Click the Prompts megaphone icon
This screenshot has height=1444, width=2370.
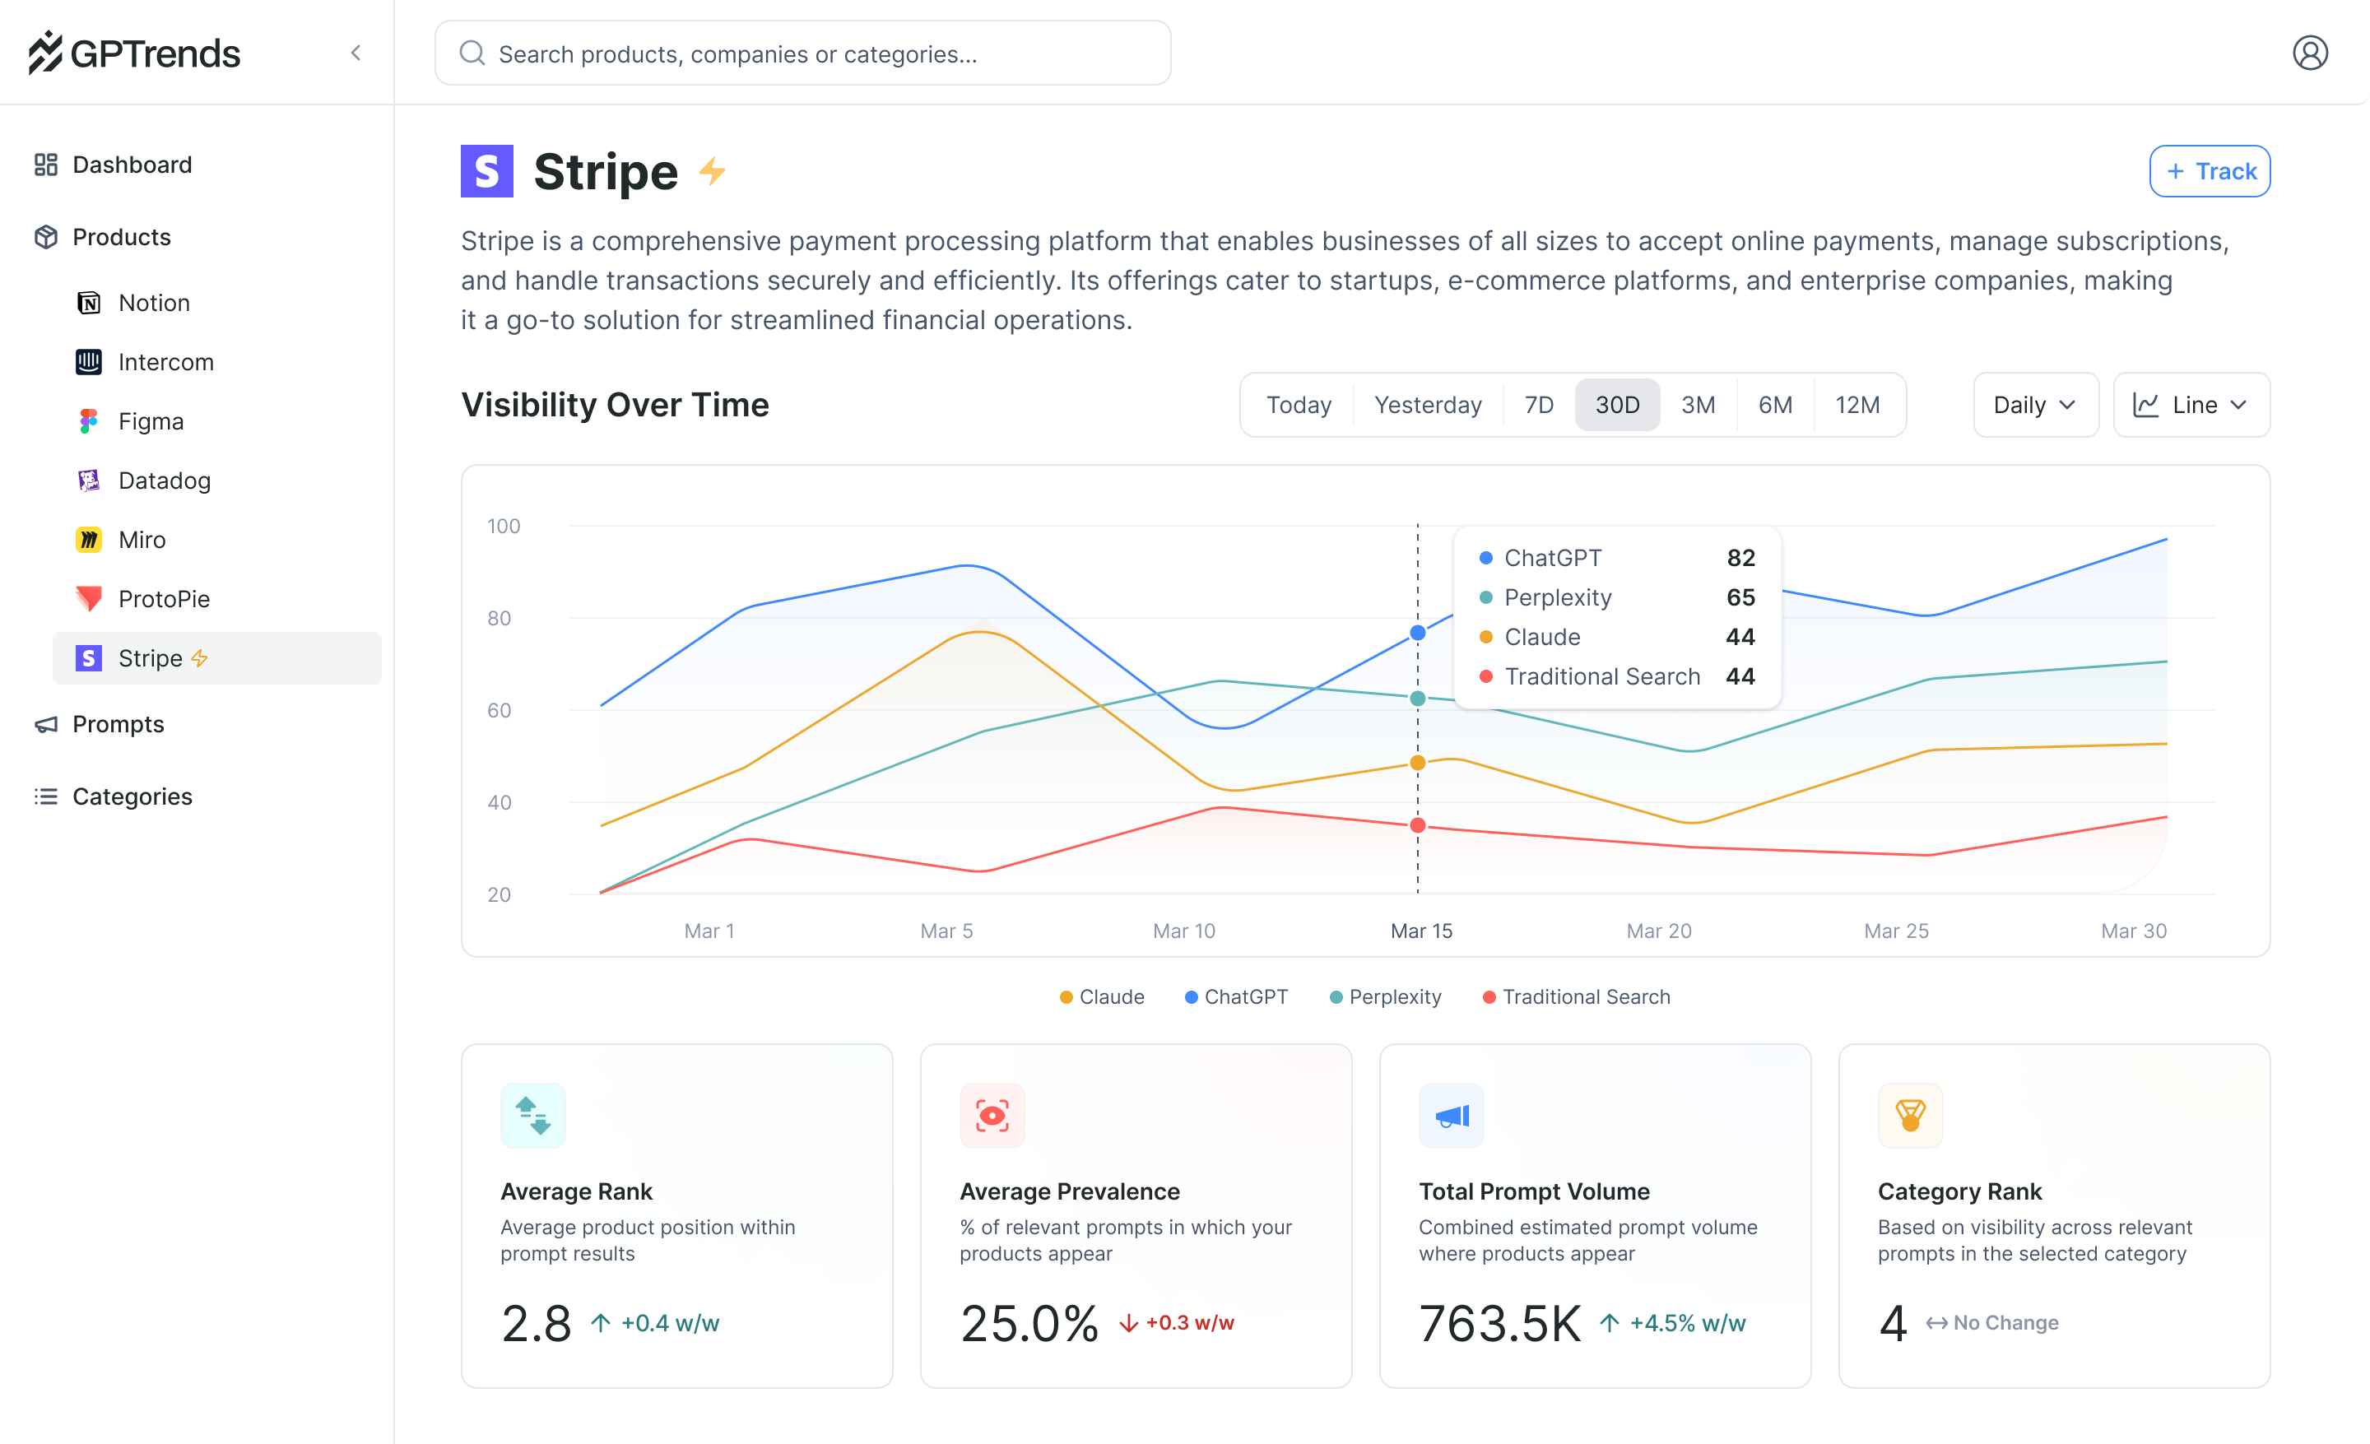[46, 724]
